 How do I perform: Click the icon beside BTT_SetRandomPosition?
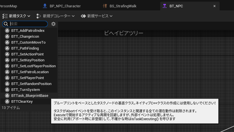(7, 84)
